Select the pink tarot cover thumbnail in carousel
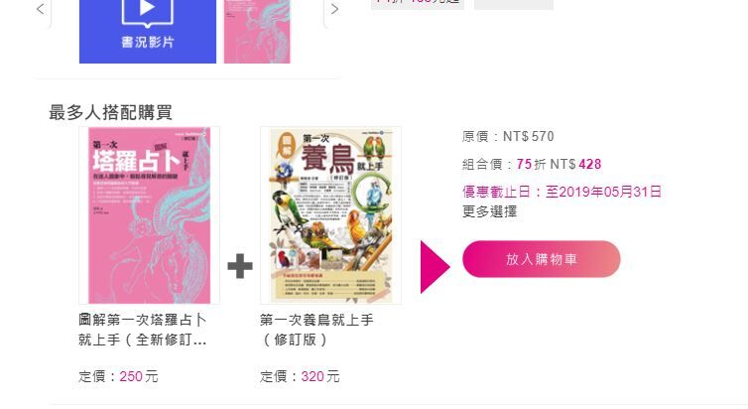748x409 pixels. point(257,31)
